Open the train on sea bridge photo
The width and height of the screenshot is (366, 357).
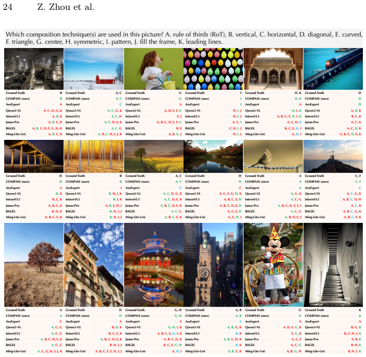point(333,69)
